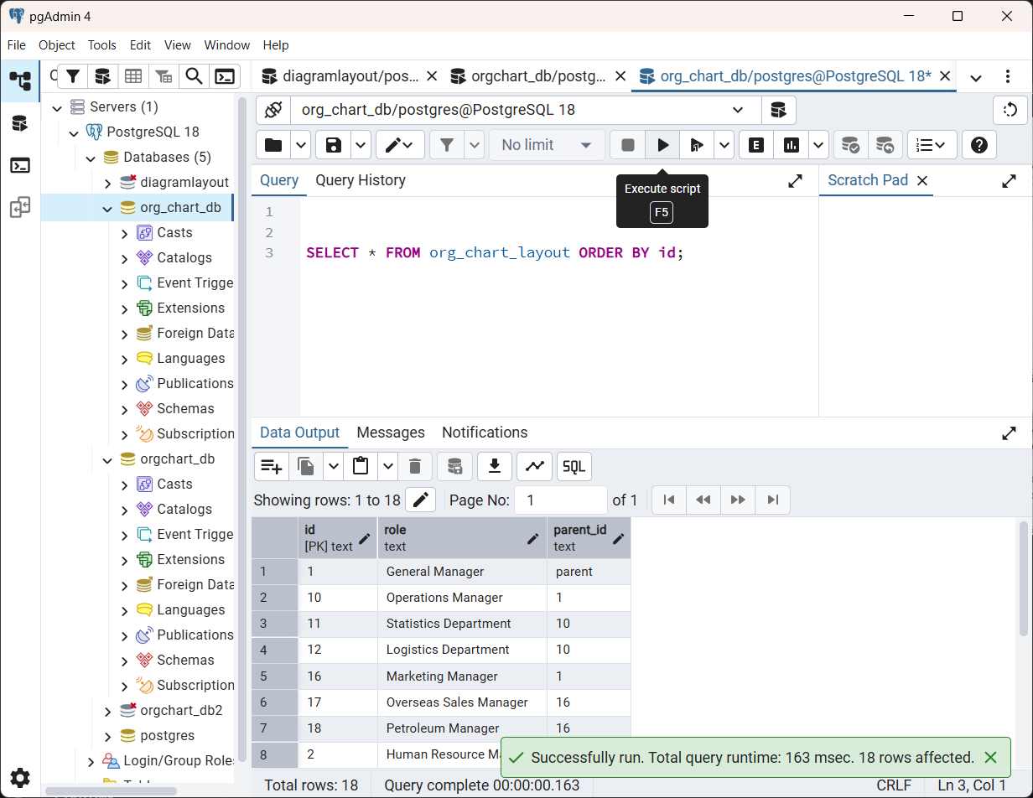
Task: Click the reset layout icon at top right
Action: point(1010,110)
